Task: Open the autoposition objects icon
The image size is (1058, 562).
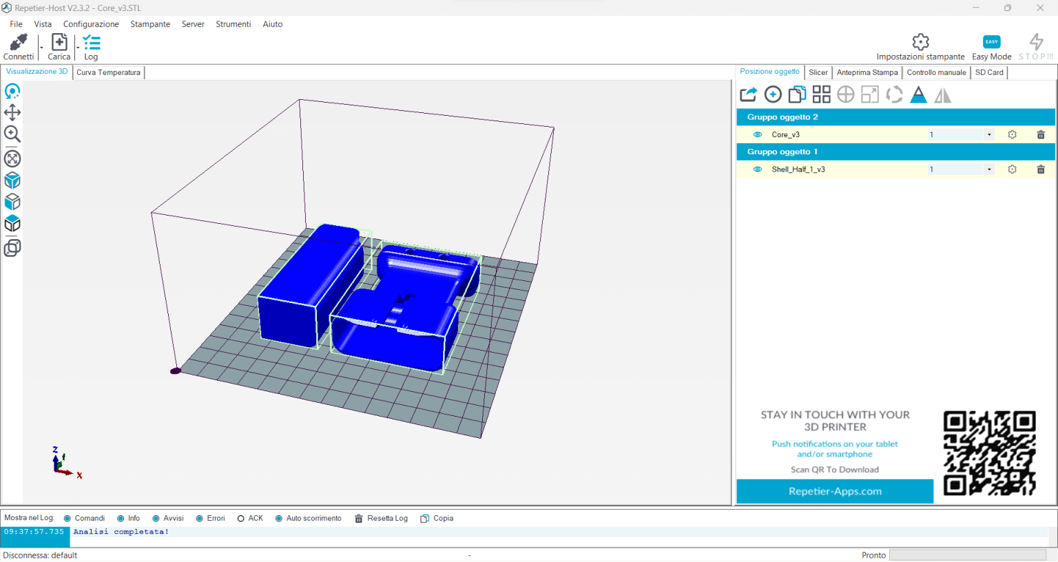Action: tap(821, 94)
